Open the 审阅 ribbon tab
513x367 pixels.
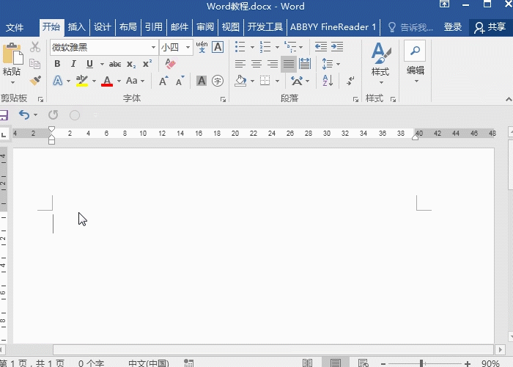pyautogui.click(x=204, y=27)
